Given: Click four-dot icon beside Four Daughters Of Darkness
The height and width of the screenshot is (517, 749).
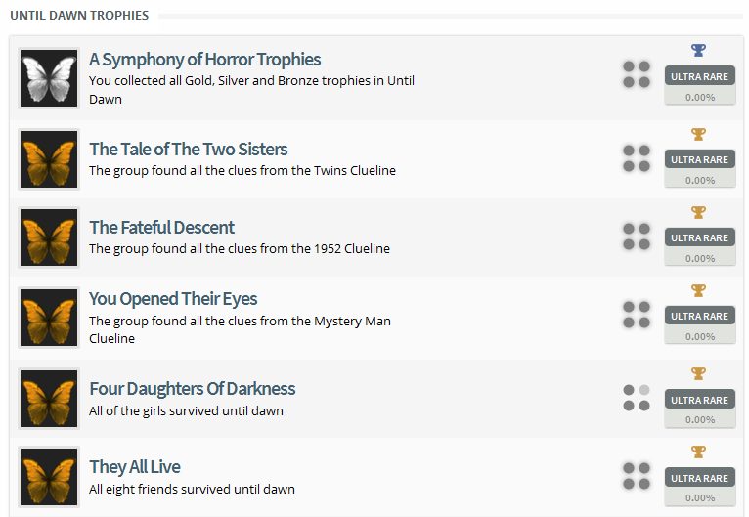Looking at the screenshot, I should tap(637, 398).
